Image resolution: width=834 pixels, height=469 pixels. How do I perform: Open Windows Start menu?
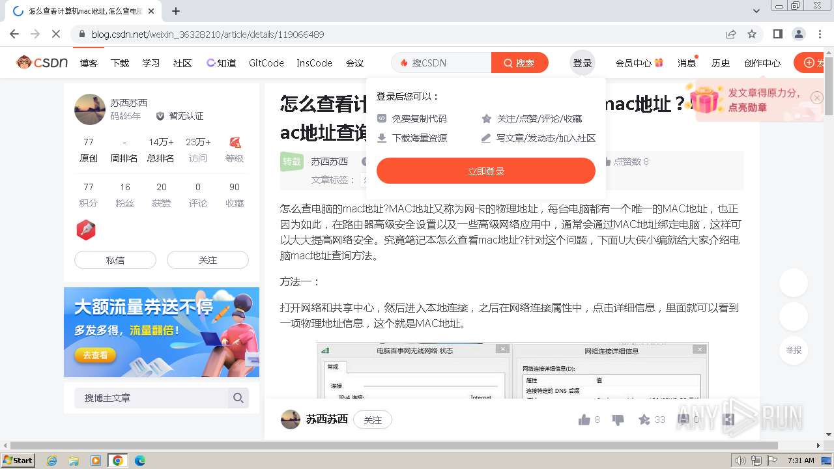(18, 461)
